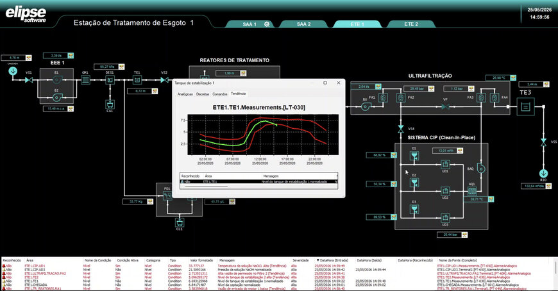Select alarm row ETE1.ULTRAFILTRACAO.FA2
Viewport: 558px width, 291px height.
(x=278, y=274)
